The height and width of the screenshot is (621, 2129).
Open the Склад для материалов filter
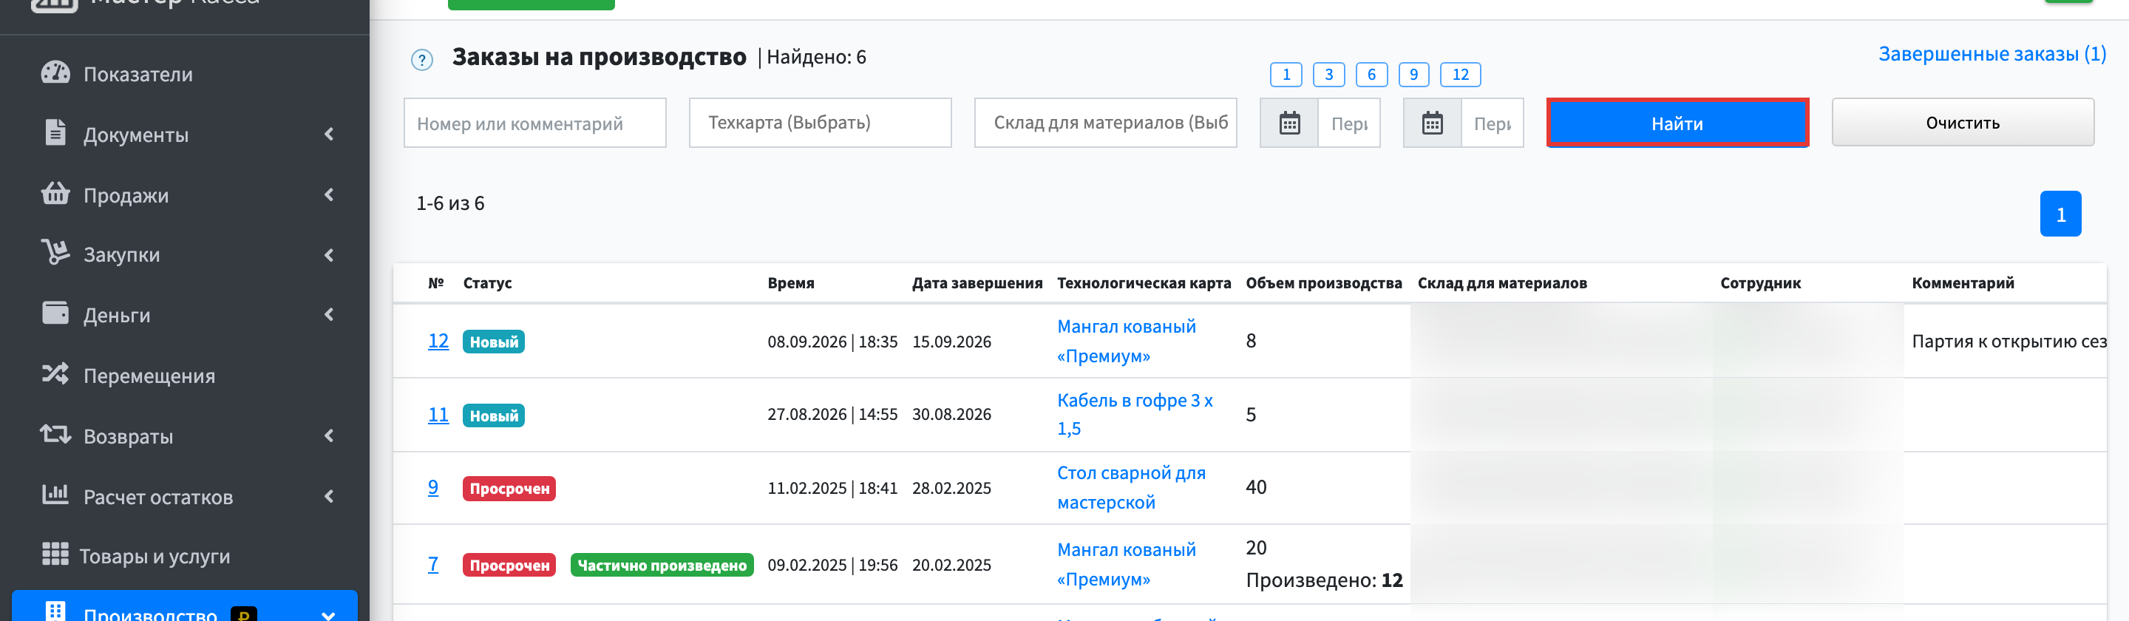coord(1105,123)
